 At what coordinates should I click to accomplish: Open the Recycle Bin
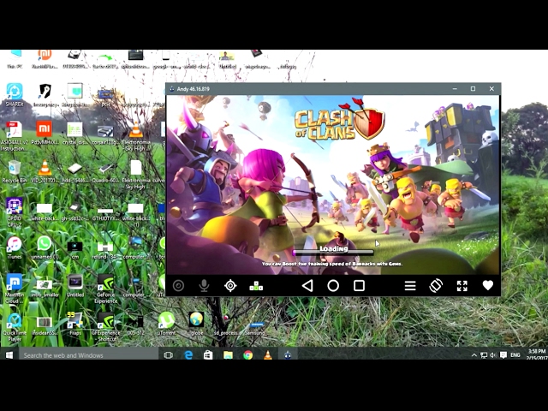(15, 171)
